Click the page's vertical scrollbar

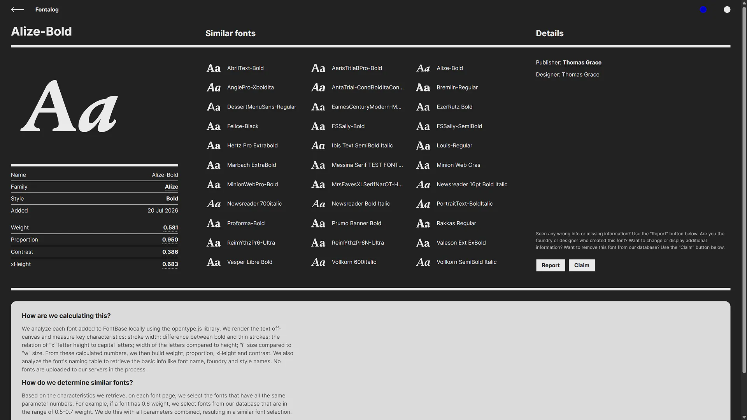744,191
